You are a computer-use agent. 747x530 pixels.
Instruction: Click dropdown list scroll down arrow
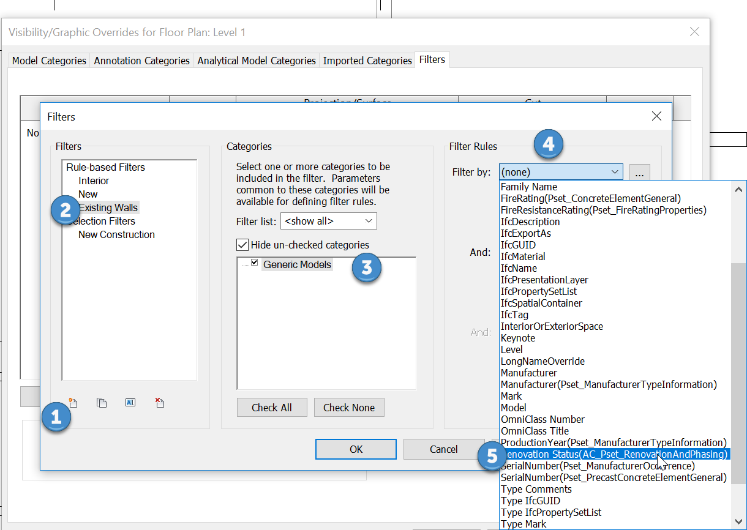pyautogui.click(x=738, y=523)
